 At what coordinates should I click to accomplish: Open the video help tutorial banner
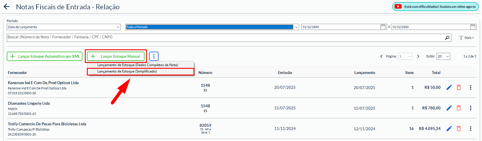[435, 7]
